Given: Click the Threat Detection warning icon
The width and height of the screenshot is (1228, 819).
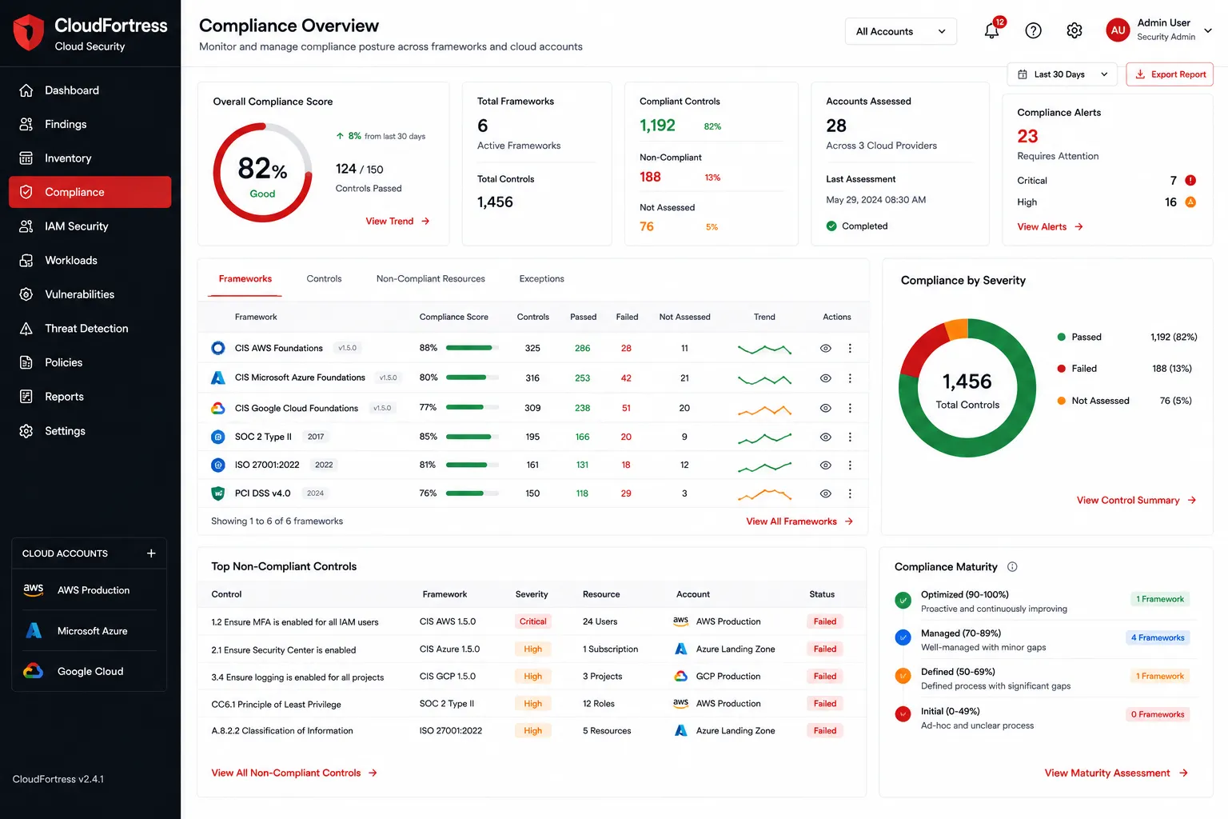Looking at the screenshot, I should (x=26, y=329).
